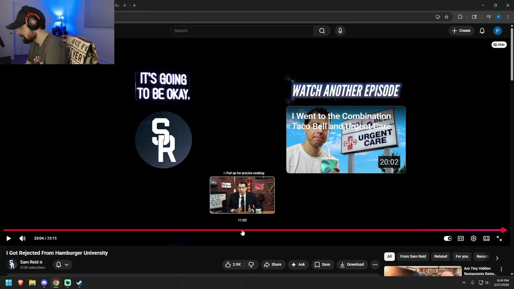The width and height of the screenshot is (514, 289).
Task: Toggle the autoplay switch in player
Action: point(448,238)
